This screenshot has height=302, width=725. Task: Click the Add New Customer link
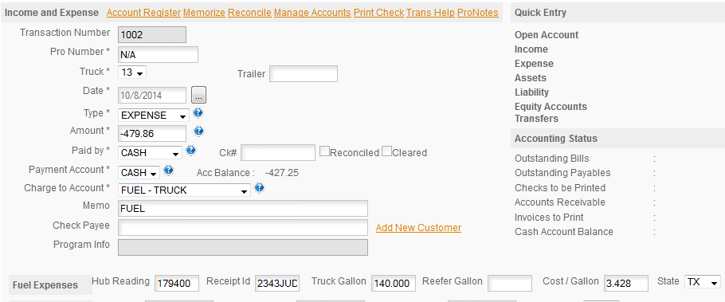pyautogui.click(x=418, y=228)
